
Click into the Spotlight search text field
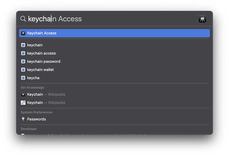111,19
